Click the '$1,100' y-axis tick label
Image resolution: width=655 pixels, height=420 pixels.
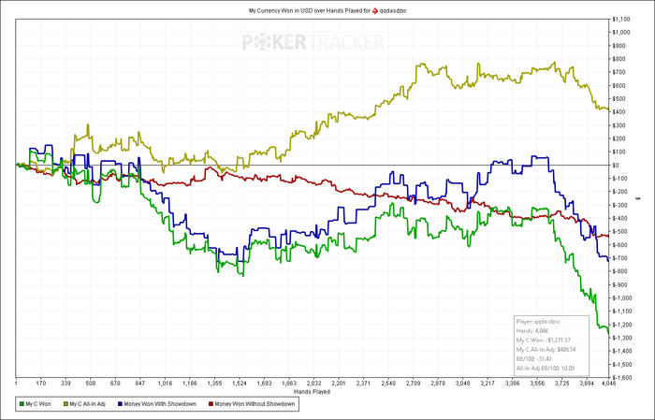coord(621,20)
